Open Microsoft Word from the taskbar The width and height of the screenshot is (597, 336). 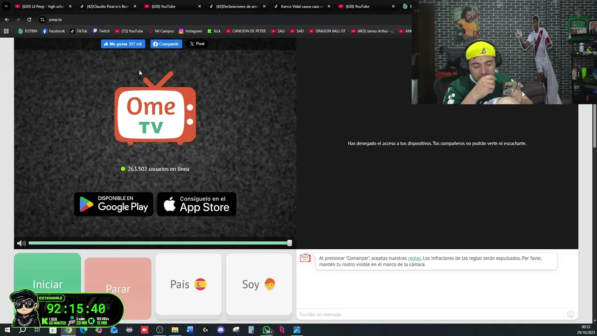coord(190,330)
